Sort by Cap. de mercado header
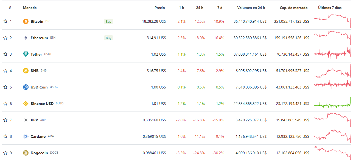This screenshot has width=359, height=160. 294,8
